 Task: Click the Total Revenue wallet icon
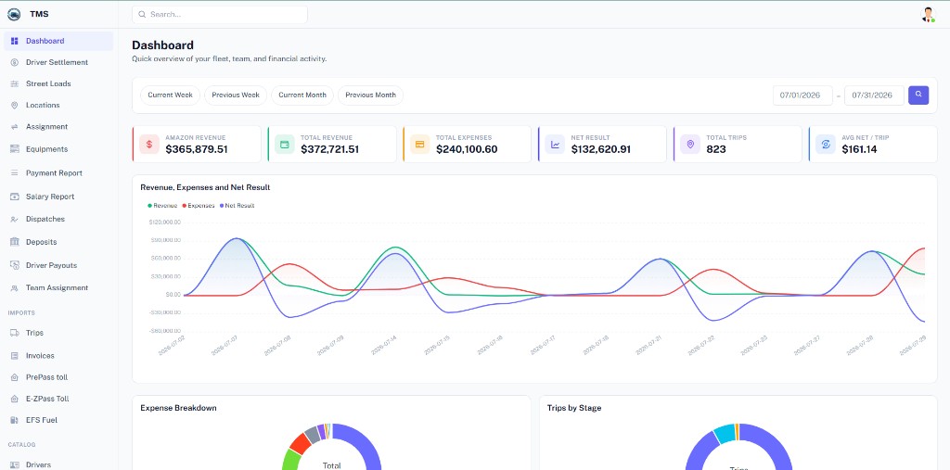(x=284, y=144)
